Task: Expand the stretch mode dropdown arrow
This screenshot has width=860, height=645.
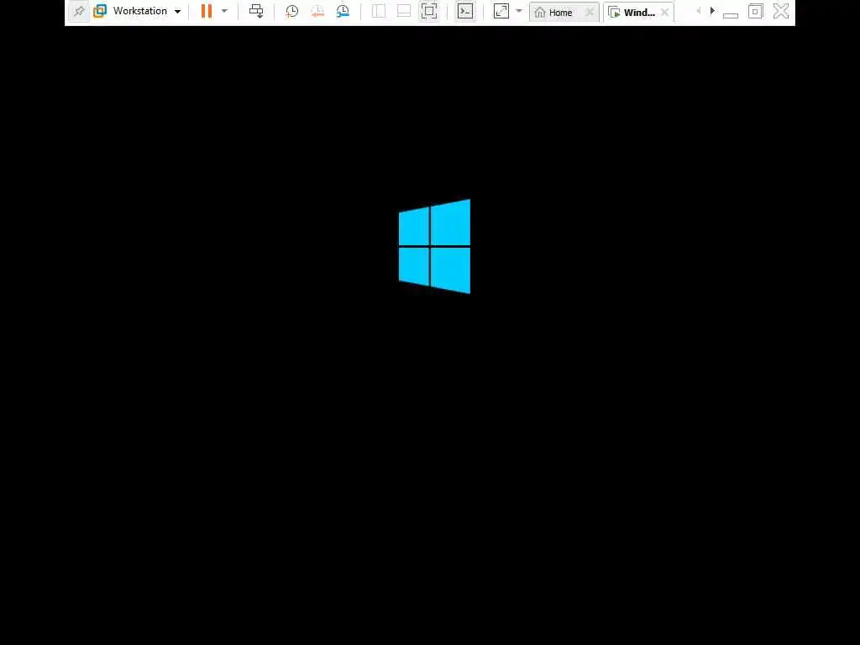Action: (519, 11)
